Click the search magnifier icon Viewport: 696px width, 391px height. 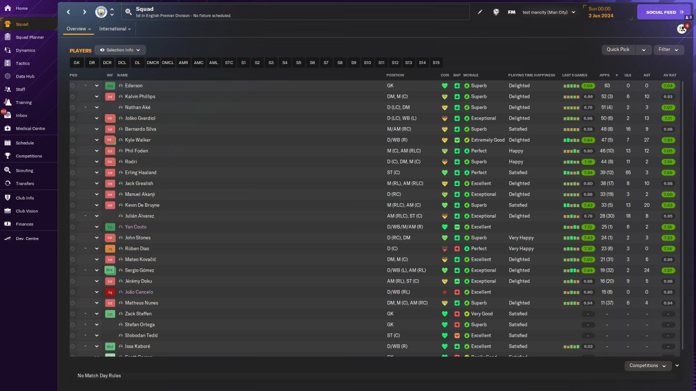(x=128, y=11)
